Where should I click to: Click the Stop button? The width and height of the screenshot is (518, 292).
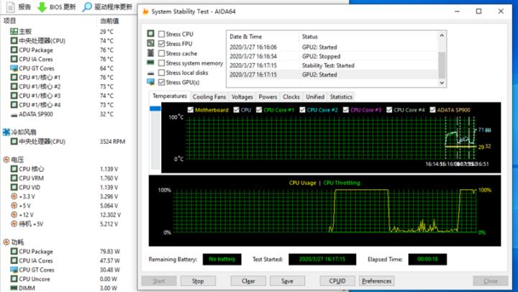[198, 281]
